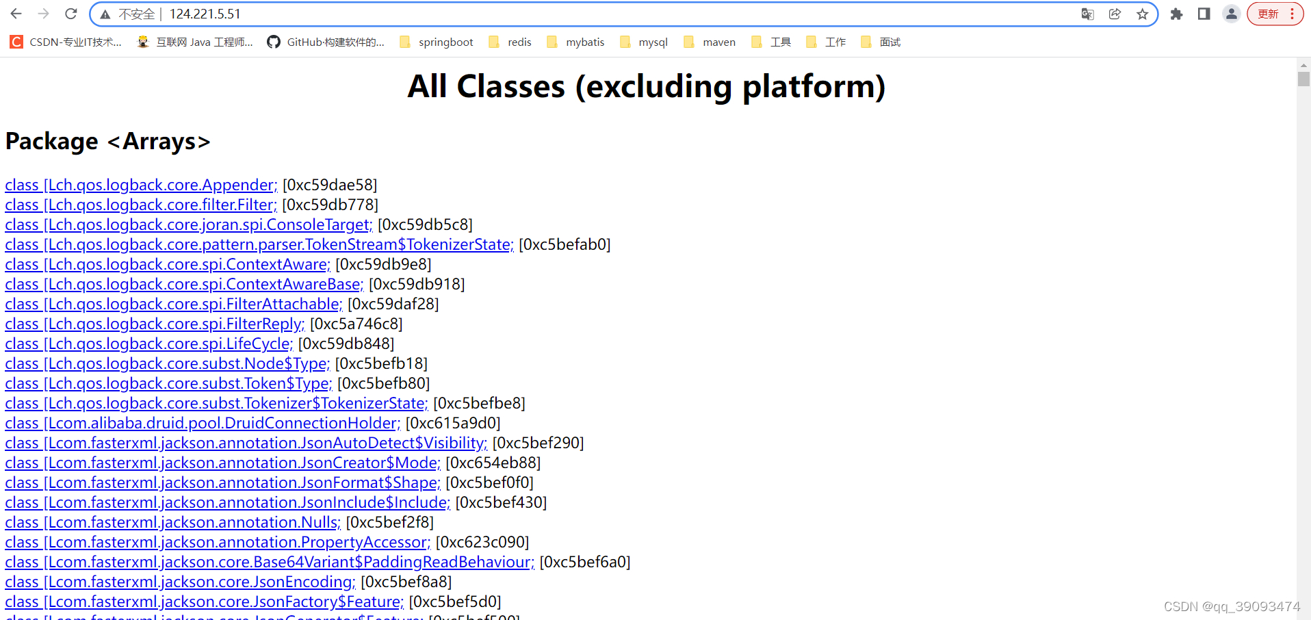Open the JsonFactory$Feature class link
The image size is (1311, 620).
[205, 602]
